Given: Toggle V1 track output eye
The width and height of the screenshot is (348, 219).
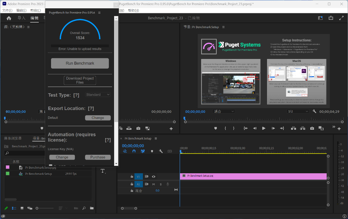Looking at the screenshot, I should click(x=153, y=177).
